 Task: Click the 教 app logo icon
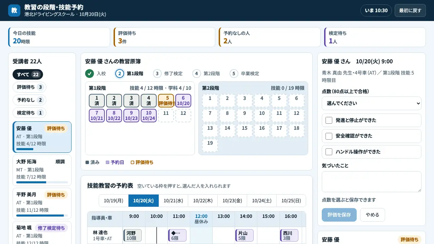tap(14, 11)
